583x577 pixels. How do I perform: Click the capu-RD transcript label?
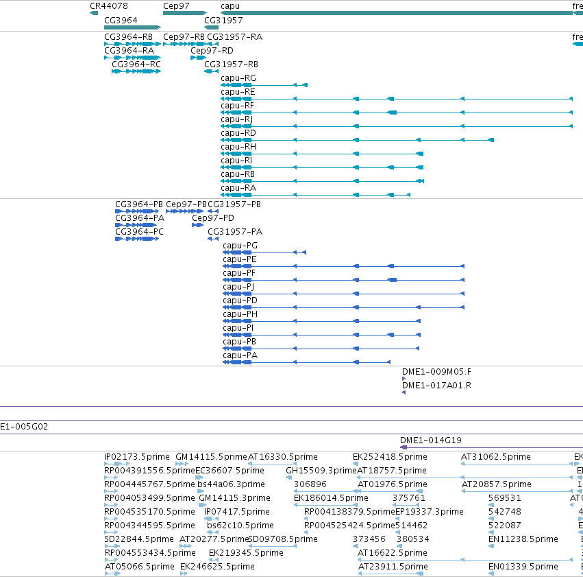(x=238, y=133)
